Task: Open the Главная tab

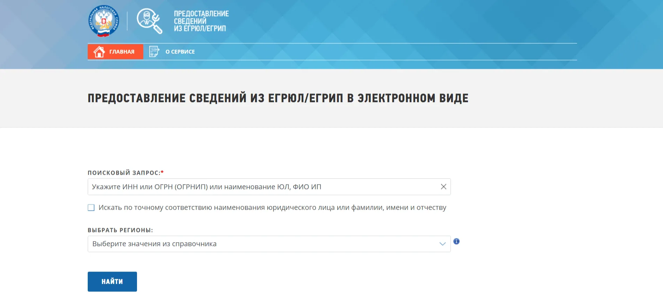Action: 121,52
